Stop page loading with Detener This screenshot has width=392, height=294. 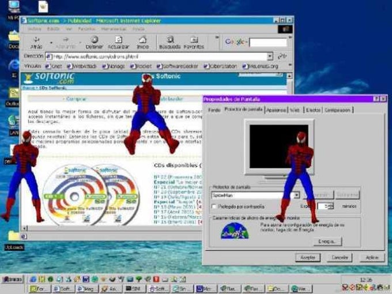pyautogui.click(x=94, y=43)
